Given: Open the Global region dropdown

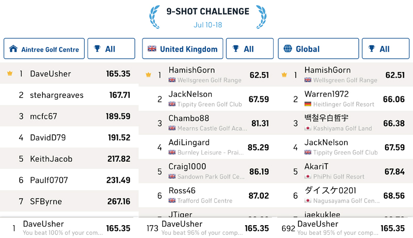Looking at the screenshot, I should point(318,48).
